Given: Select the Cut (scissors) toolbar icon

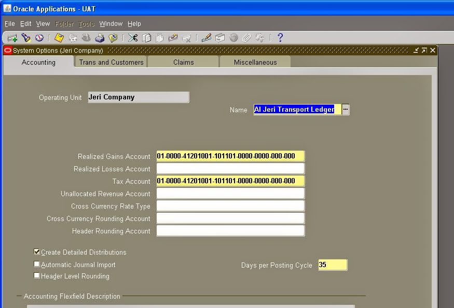Looking at the screenshot, I should click(132, 37).
